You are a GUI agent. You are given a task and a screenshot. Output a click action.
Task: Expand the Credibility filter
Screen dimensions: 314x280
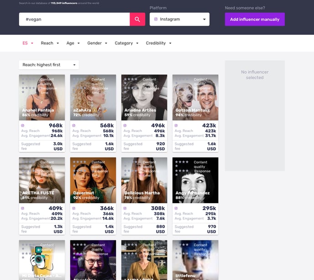(x=158, y=43)
